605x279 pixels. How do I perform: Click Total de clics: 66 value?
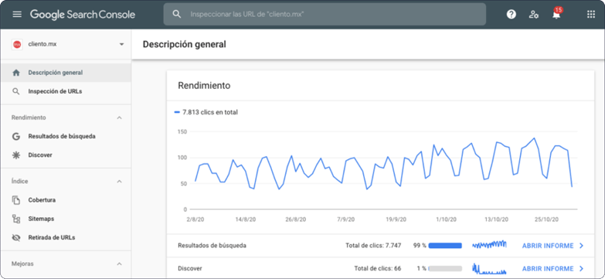378,269
